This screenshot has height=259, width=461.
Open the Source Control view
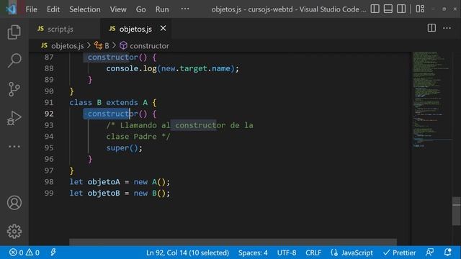pos(14,89)
